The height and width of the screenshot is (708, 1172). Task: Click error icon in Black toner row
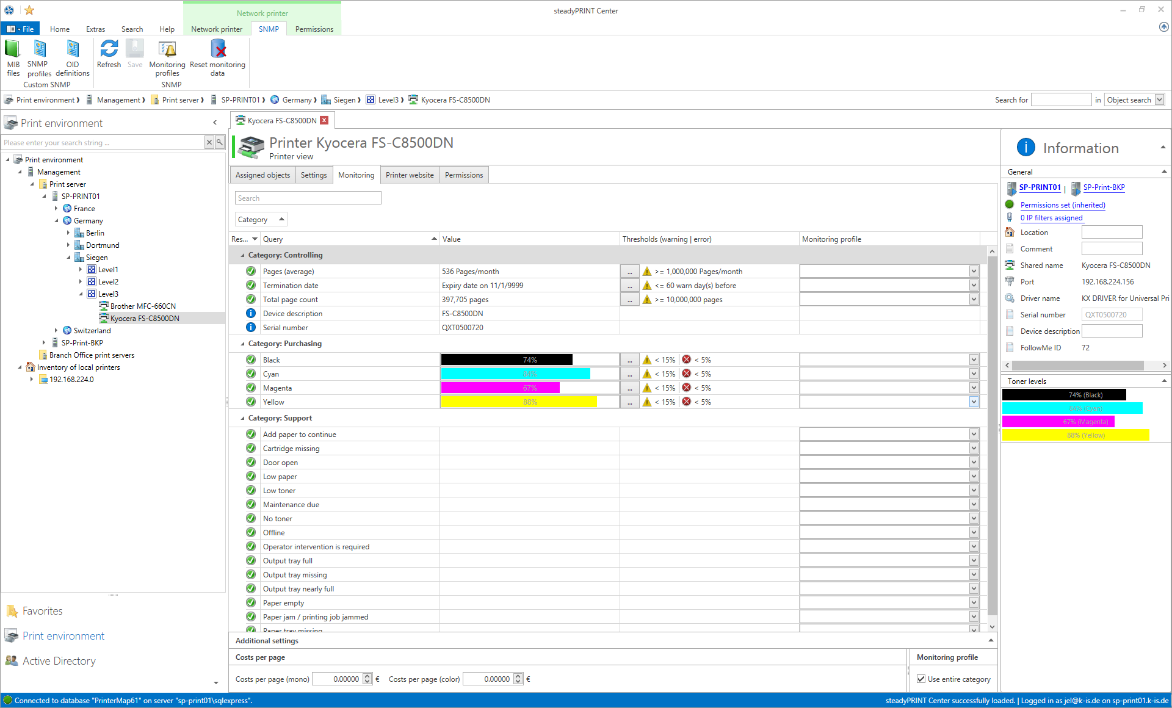coord(687,359)
